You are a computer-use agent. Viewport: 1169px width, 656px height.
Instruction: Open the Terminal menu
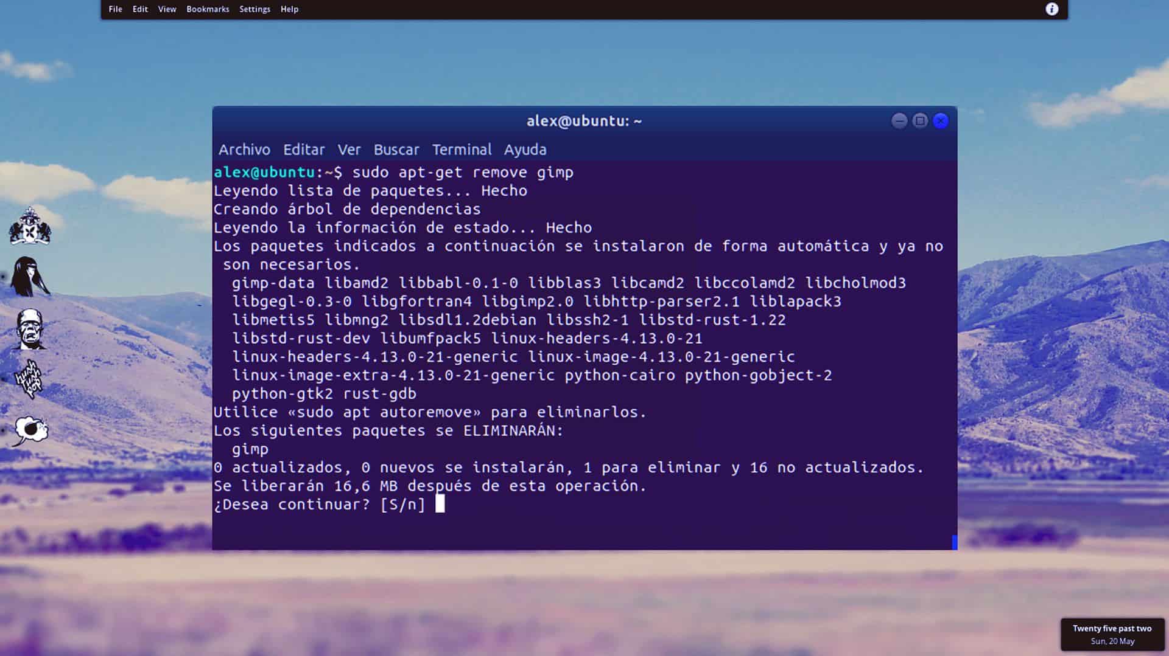click(x=462, y=150)
